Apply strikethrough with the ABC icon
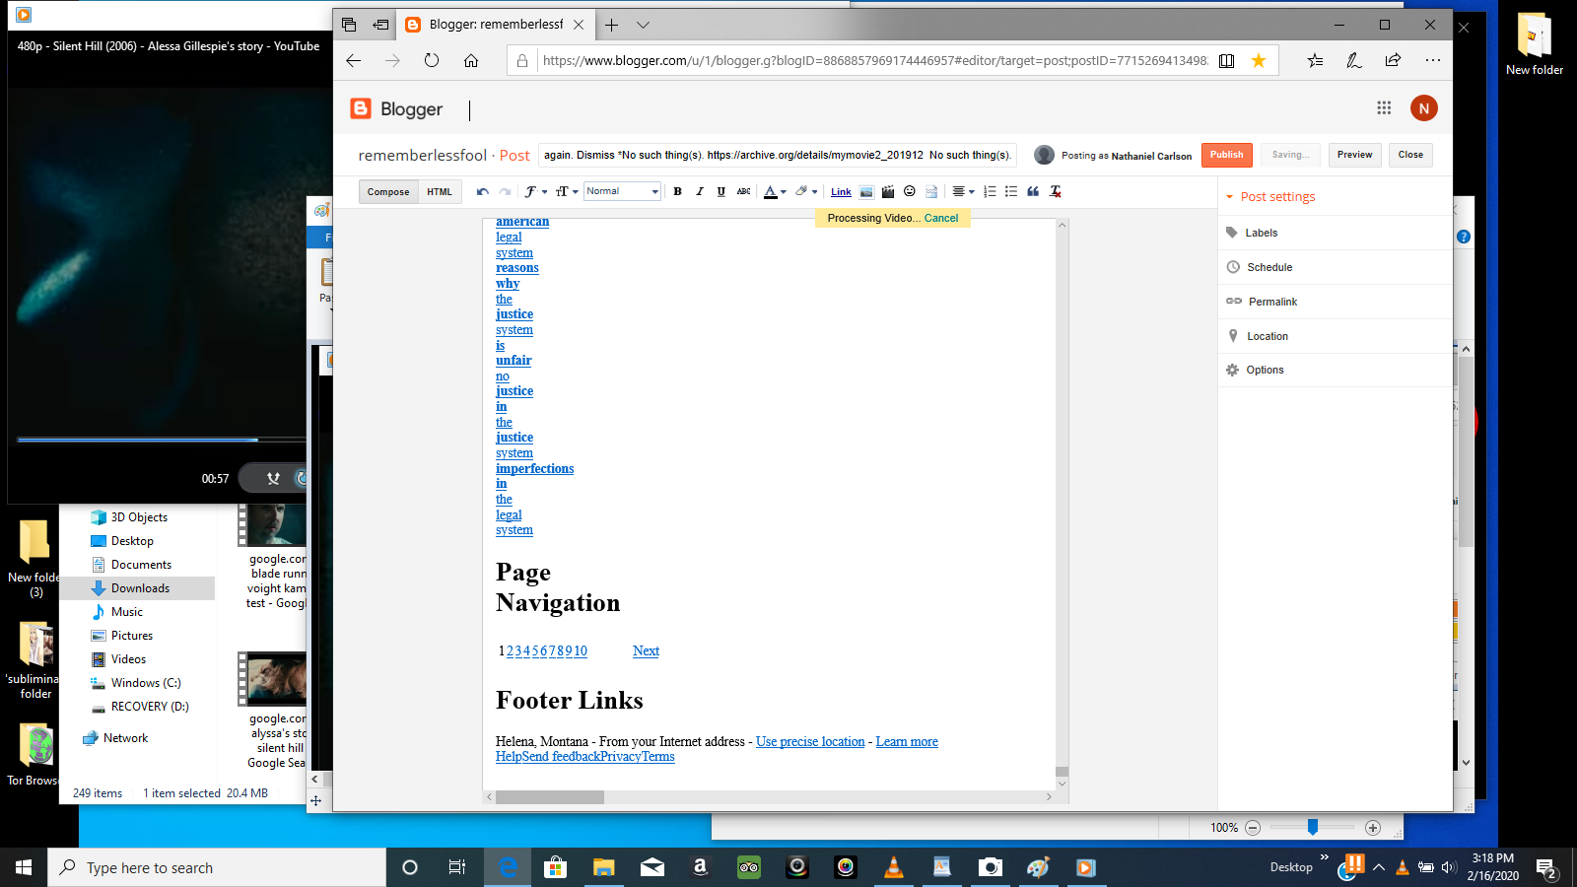Screen dimensions: 1577x887 point(744,191)
